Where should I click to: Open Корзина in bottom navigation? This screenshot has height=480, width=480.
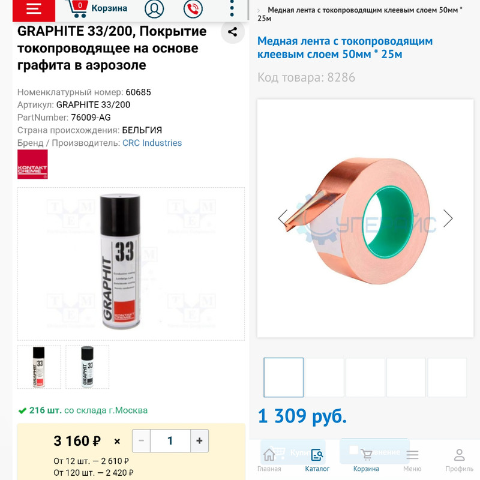(x=366, y=460)
